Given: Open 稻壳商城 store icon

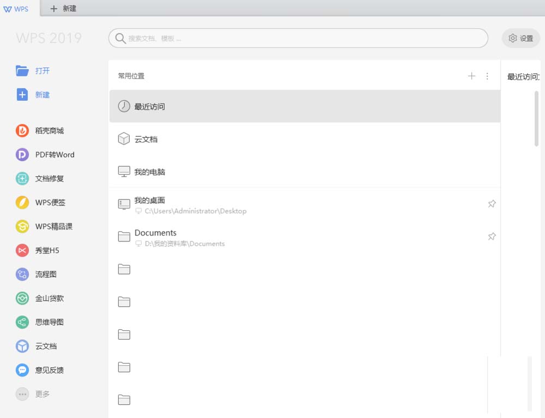Looking at the screenshot, I should (22, 131).
